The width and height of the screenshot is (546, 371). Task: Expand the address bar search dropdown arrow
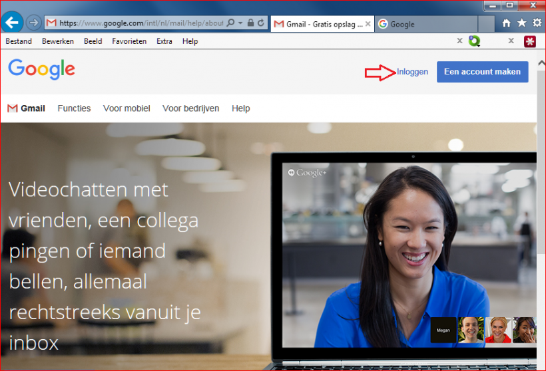(240, 23)
